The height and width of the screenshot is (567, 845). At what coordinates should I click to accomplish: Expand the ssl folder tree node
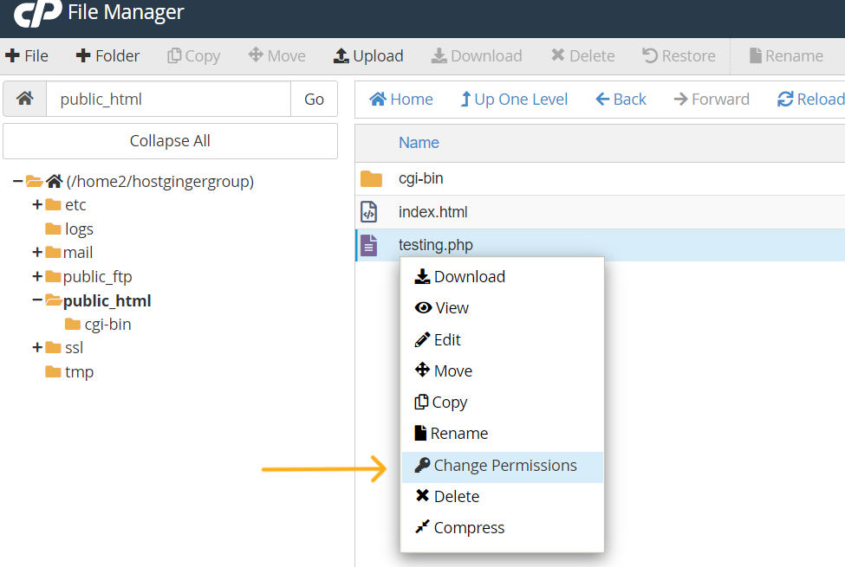click(37, 347)
